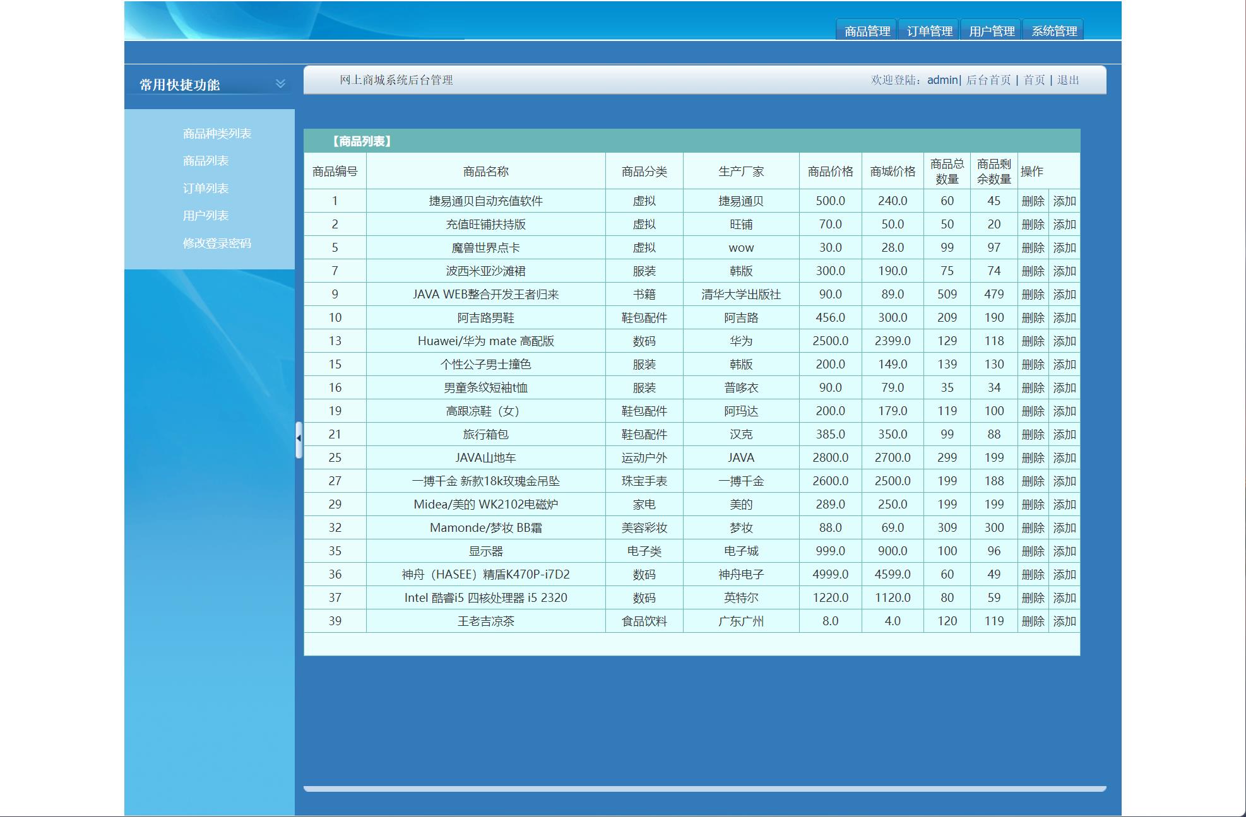Select the 系统管理 tab

(1055, 29)
